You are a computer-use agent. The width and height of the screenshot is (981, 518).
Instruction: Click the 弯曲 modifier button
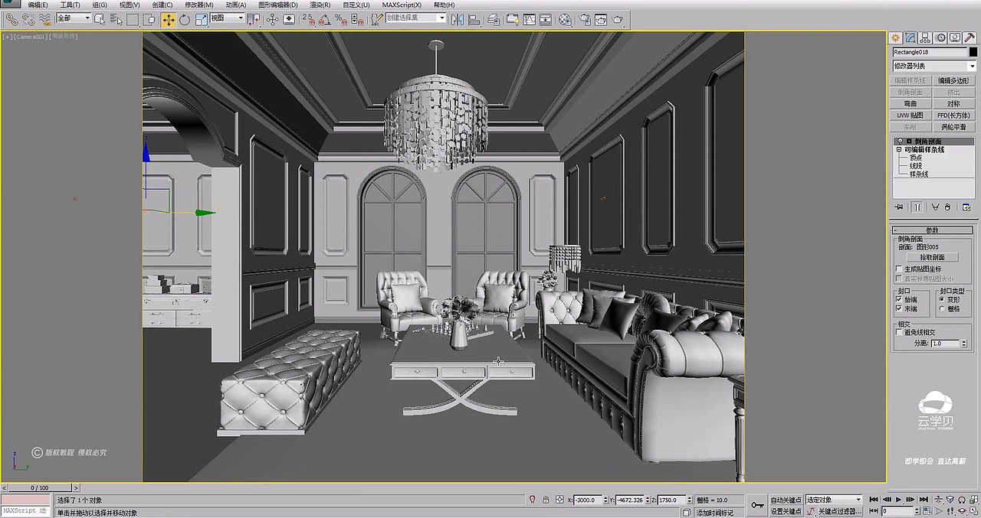click(910, 103)
